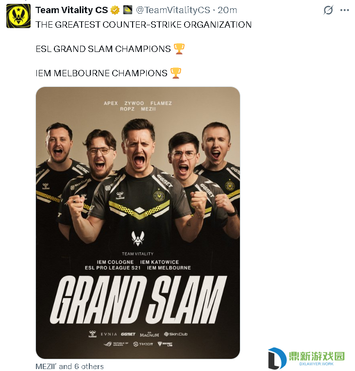
Task: Click the TRADEIT sponsor logo
Action: [x=143, y=344]
